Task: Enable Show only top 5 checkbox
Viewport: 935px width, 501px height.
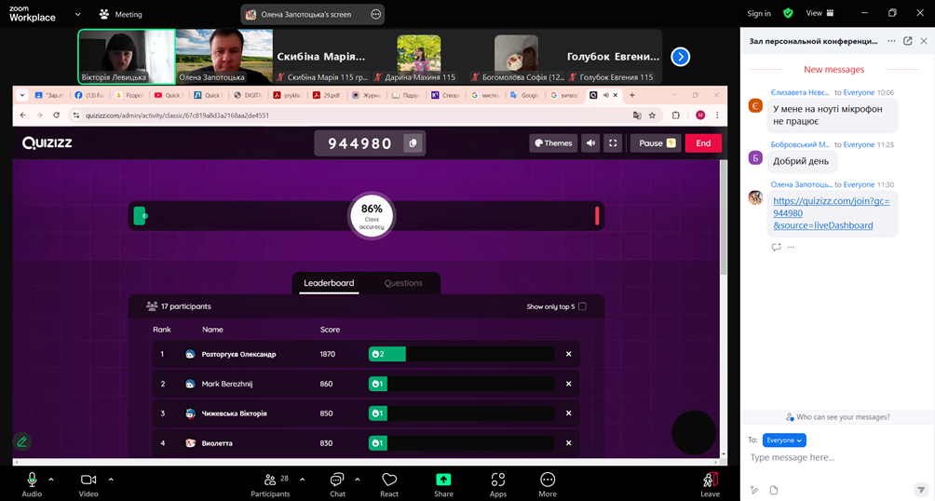Action: click(x=583, y=306)
